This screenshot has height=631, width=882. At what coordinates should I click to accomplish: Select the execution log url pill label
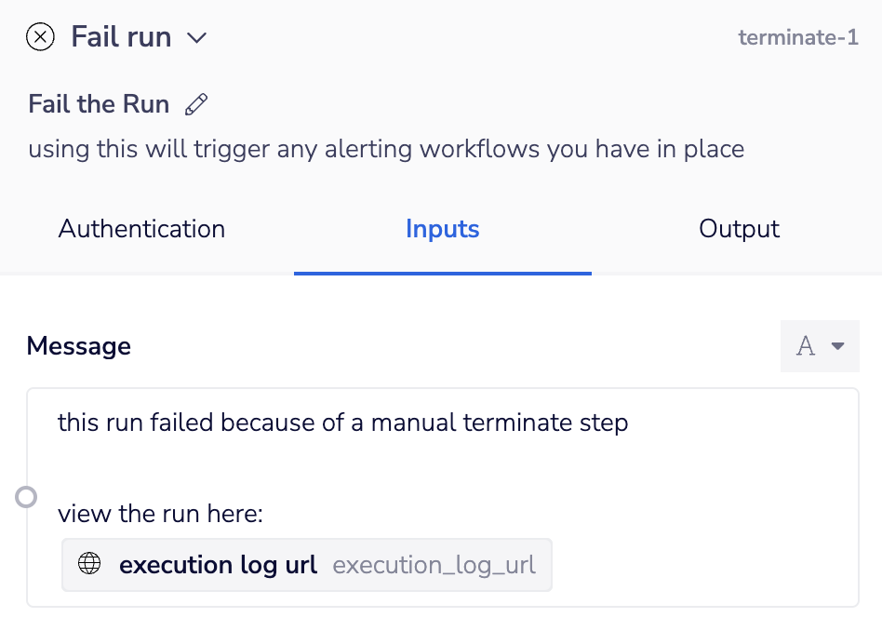[219, 565]
